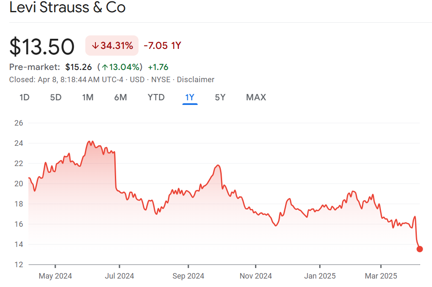Click the Jul 2024 axis label

[x=119, y=276]
